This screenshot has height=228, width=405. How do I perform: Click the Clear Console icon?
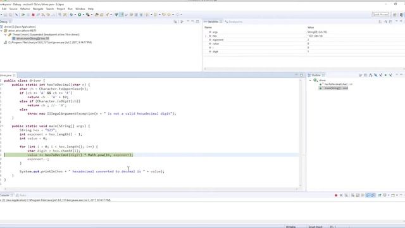[352, 195]
